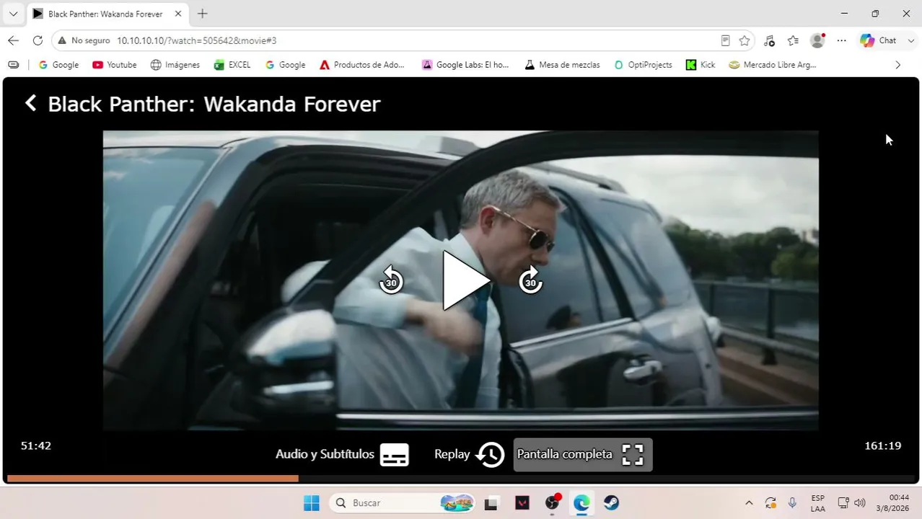The image size is (922, 519).
Task: Show more bookmarks with the chevron
Action: tap(897, 65)
